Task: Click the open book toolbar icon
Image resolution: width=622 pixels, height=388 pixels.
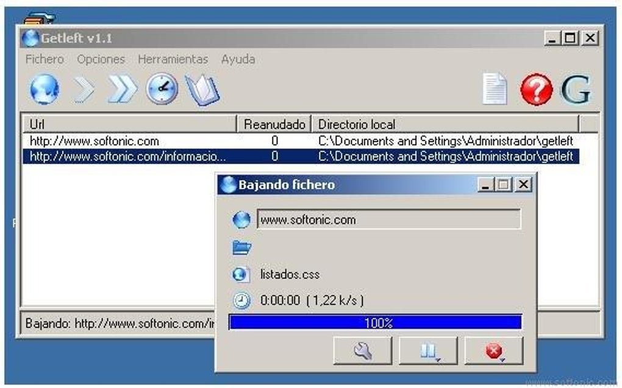Action: (x=202, y=90)
